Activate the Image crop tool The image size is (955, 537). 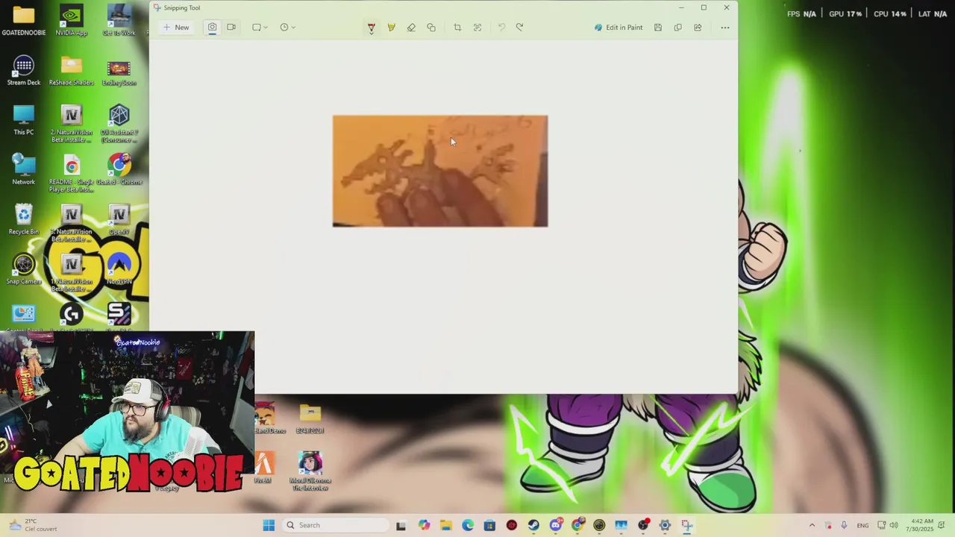click(457, 28)
